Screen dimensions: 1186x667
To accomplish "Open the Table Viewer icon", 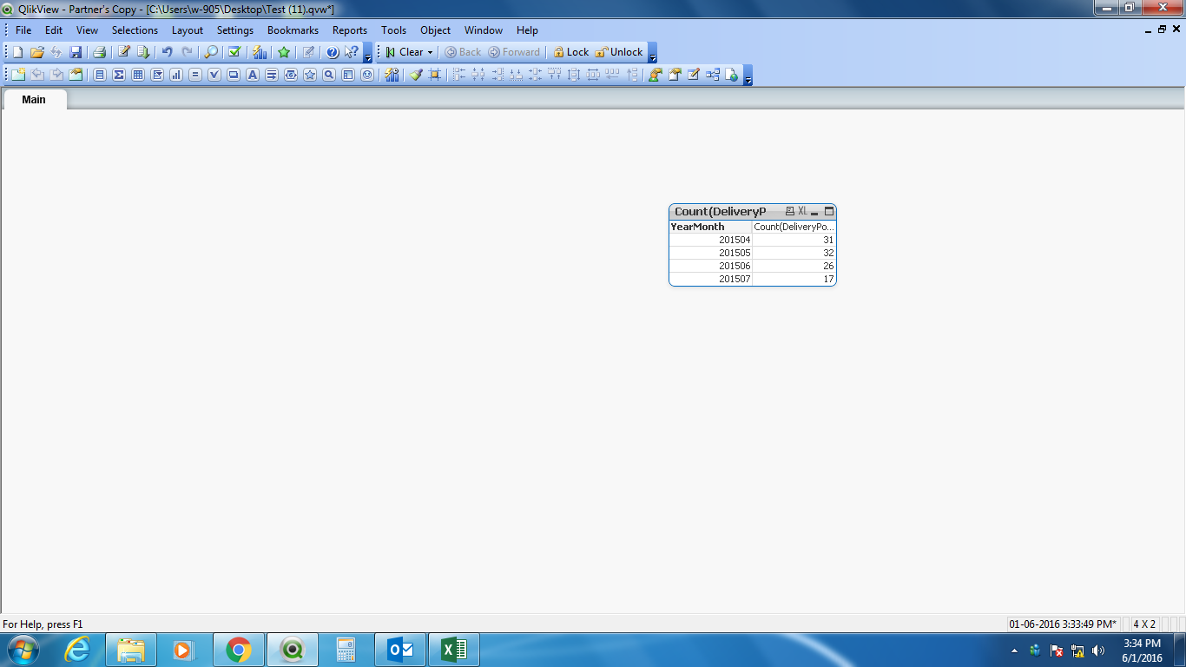I will (713, 75).
